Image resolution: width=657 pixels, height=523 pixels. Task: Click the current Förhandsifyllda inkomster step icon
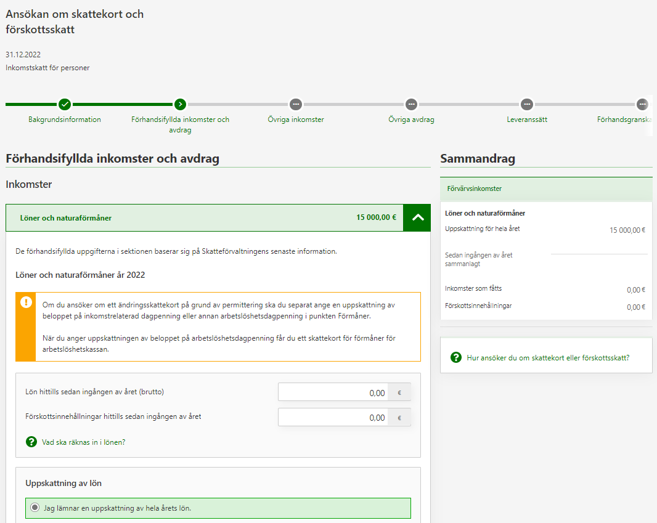tap(180, 104)
